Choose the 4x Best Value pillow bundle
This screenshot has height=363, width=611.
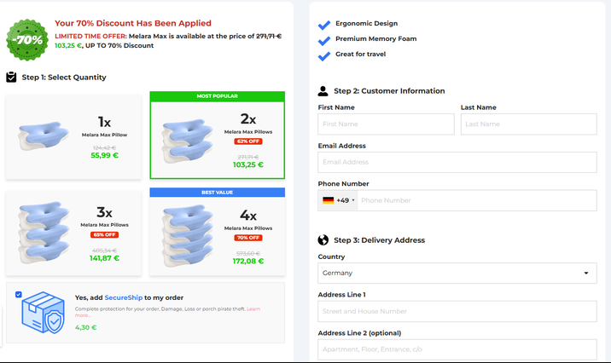point(218,232)
